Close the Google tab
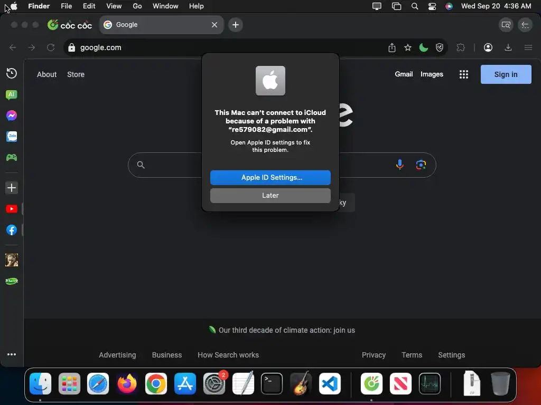 214,25
